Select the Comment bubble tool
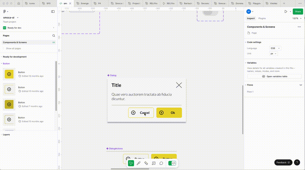 [x=161, y=163]
